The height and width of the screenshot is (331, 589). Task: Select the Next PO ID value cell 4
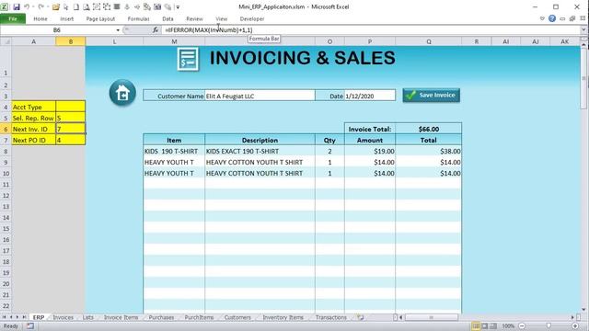(71, 140)
